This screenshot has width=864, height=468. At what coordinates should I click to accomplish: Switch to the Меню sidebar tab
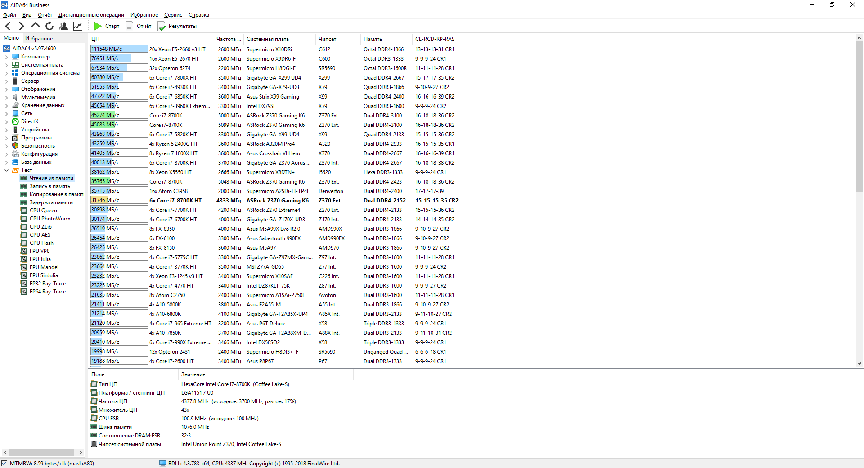click(x=11, y=38)
